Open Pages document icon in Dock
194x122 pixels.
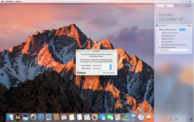point(118,117)
